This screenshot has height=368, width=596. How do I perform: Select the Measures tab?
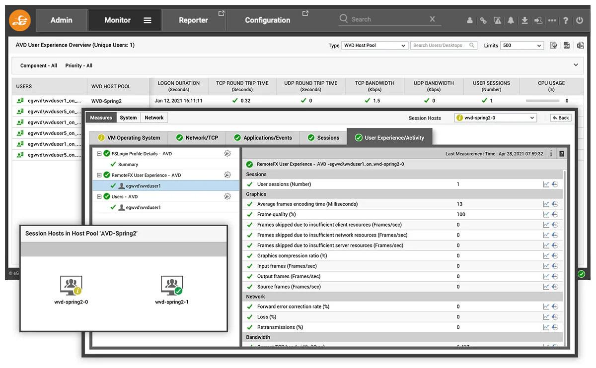101,118
